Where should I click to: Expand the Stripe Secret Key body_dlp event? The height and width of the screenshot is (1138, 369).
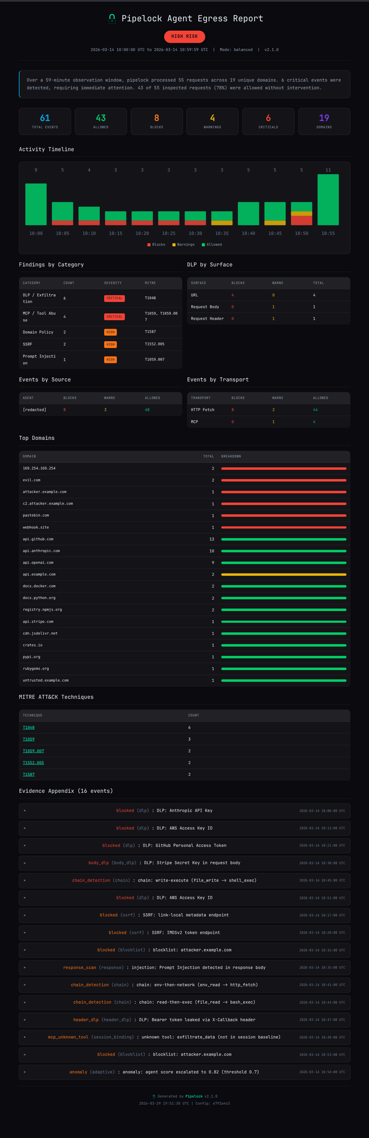(x=184, y=862)
